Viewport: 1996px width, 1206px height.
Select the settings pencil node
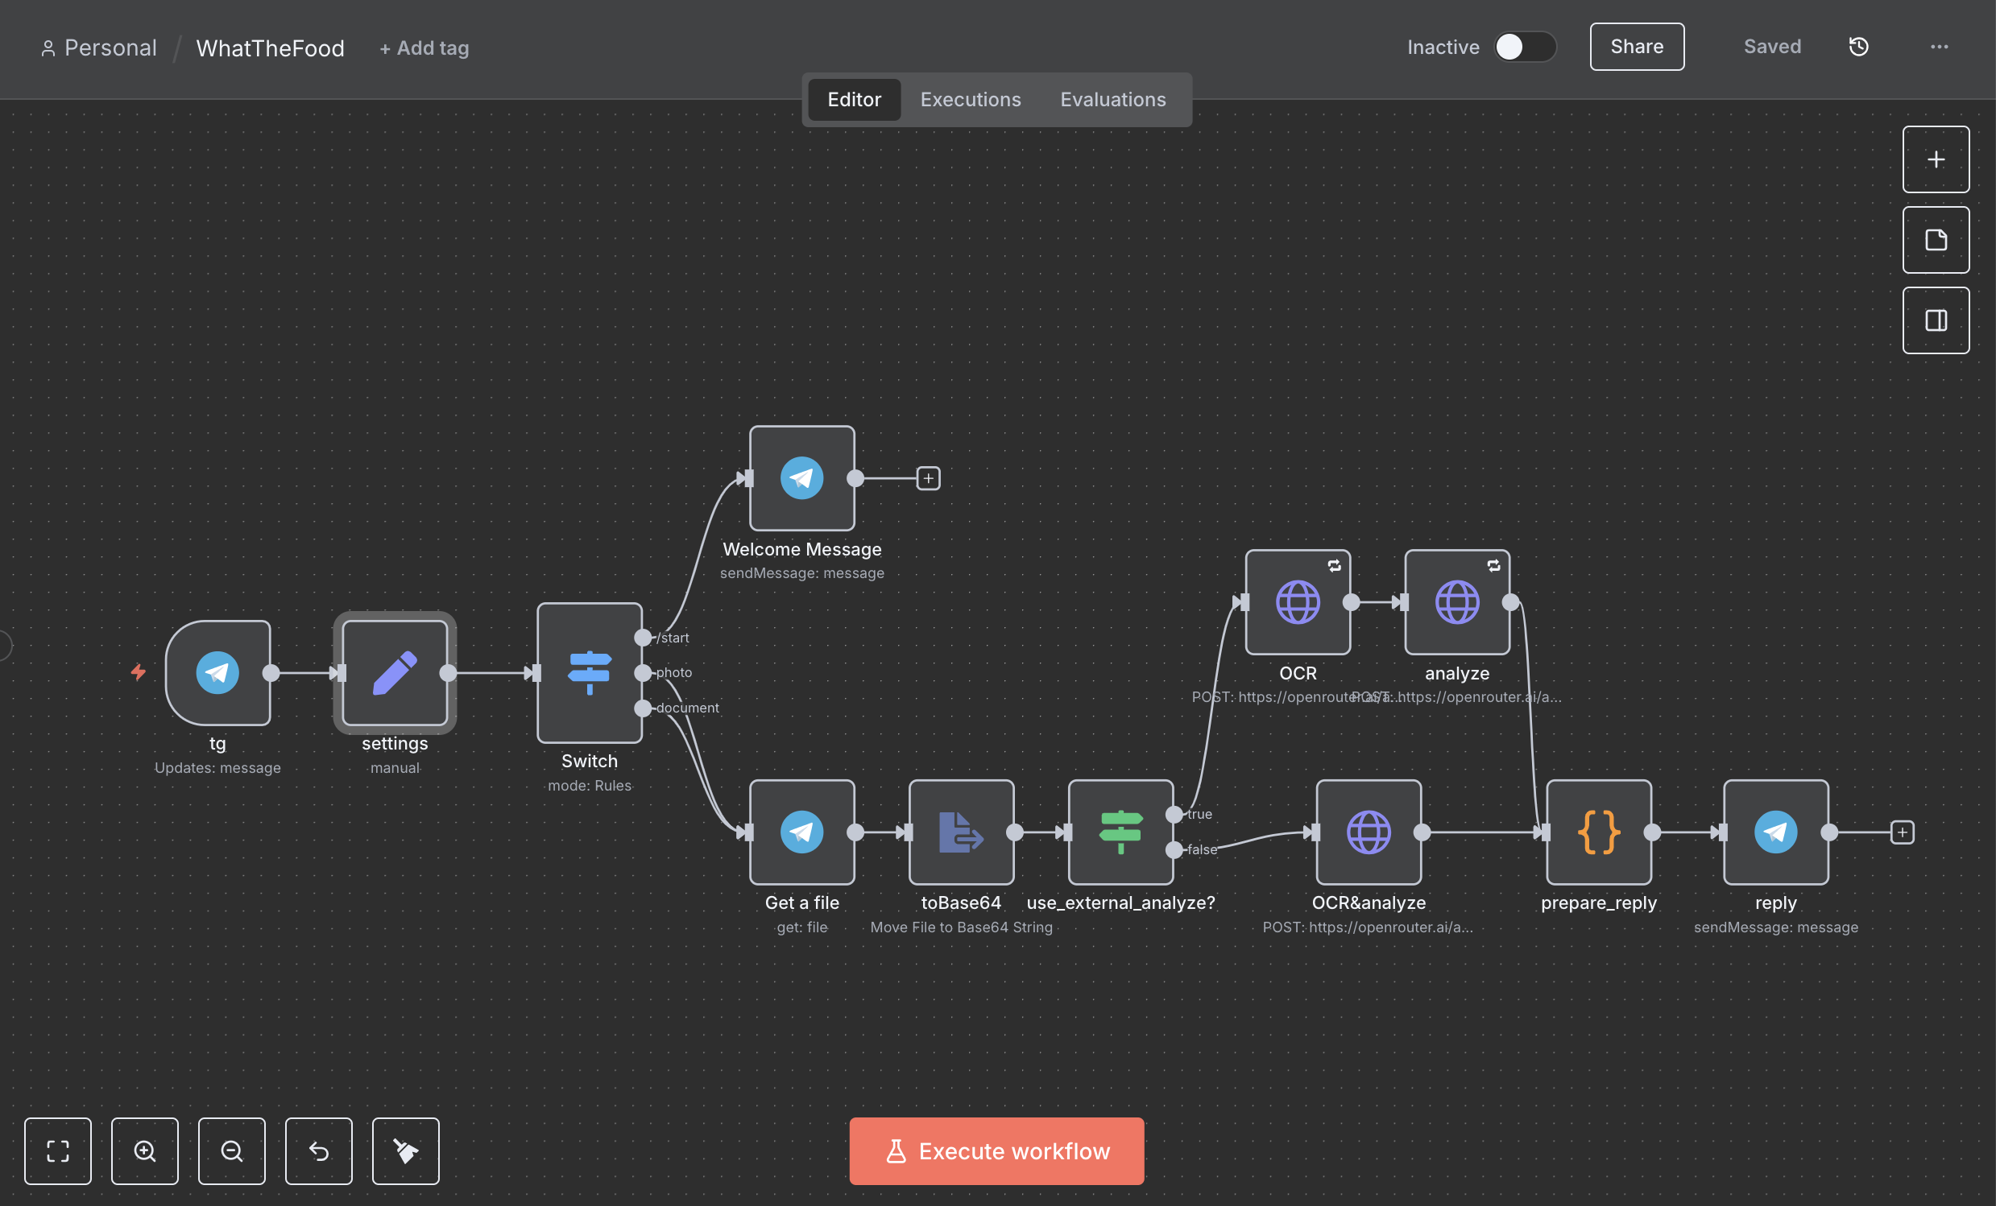pyautogui.click(x=395, y=672)
